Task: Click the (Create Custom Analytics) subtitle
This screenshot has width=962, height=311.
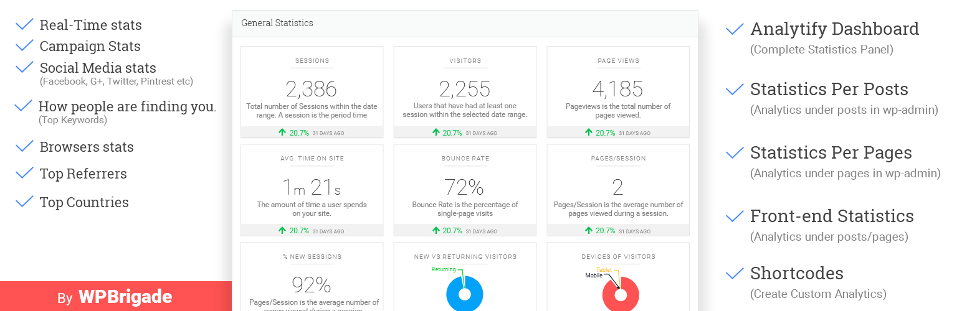Action: click(x=818, y=294)
